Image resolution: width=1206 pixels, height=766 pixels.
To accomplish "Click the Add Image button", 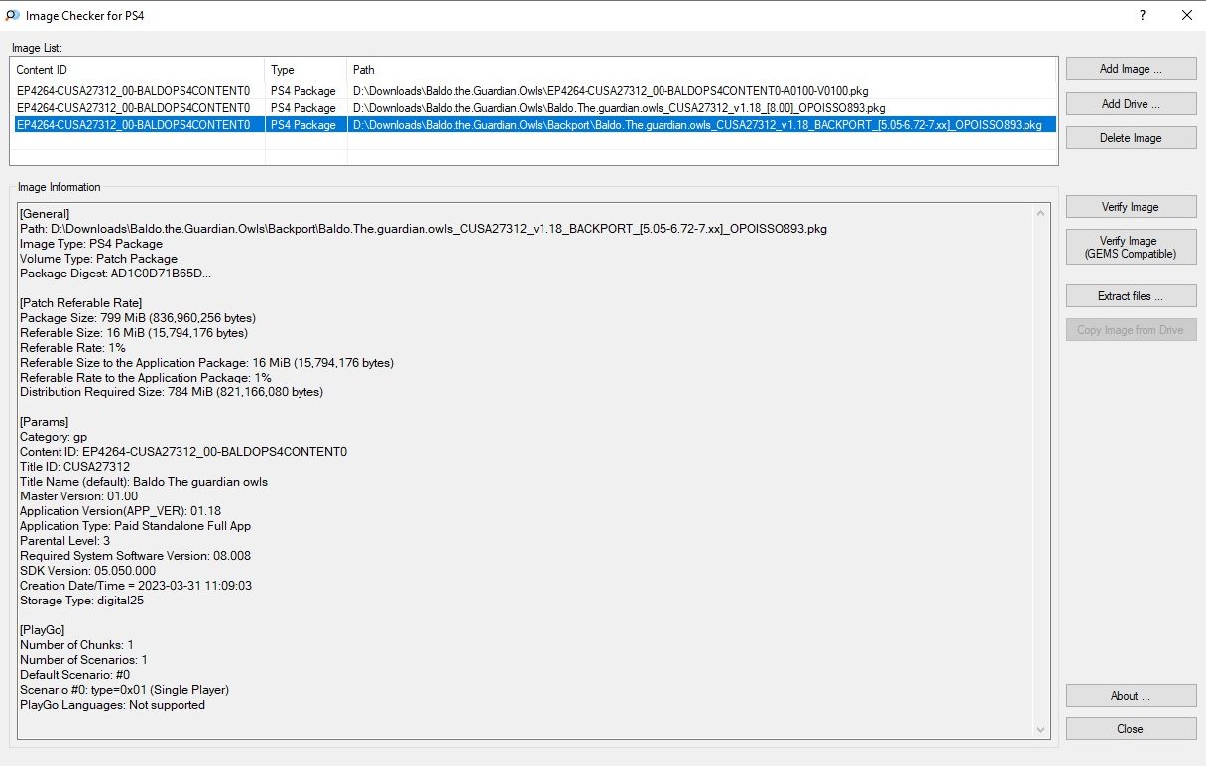I will point(1131,69).
